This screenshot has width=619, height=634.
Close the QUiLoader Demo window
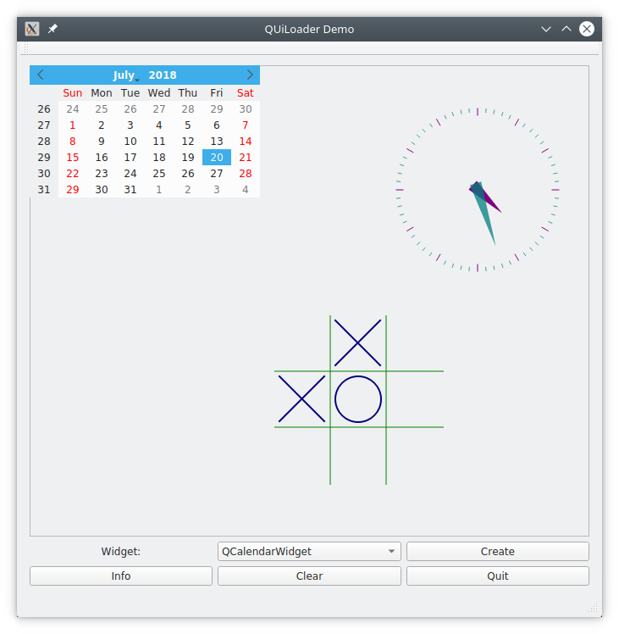[587, 29]
